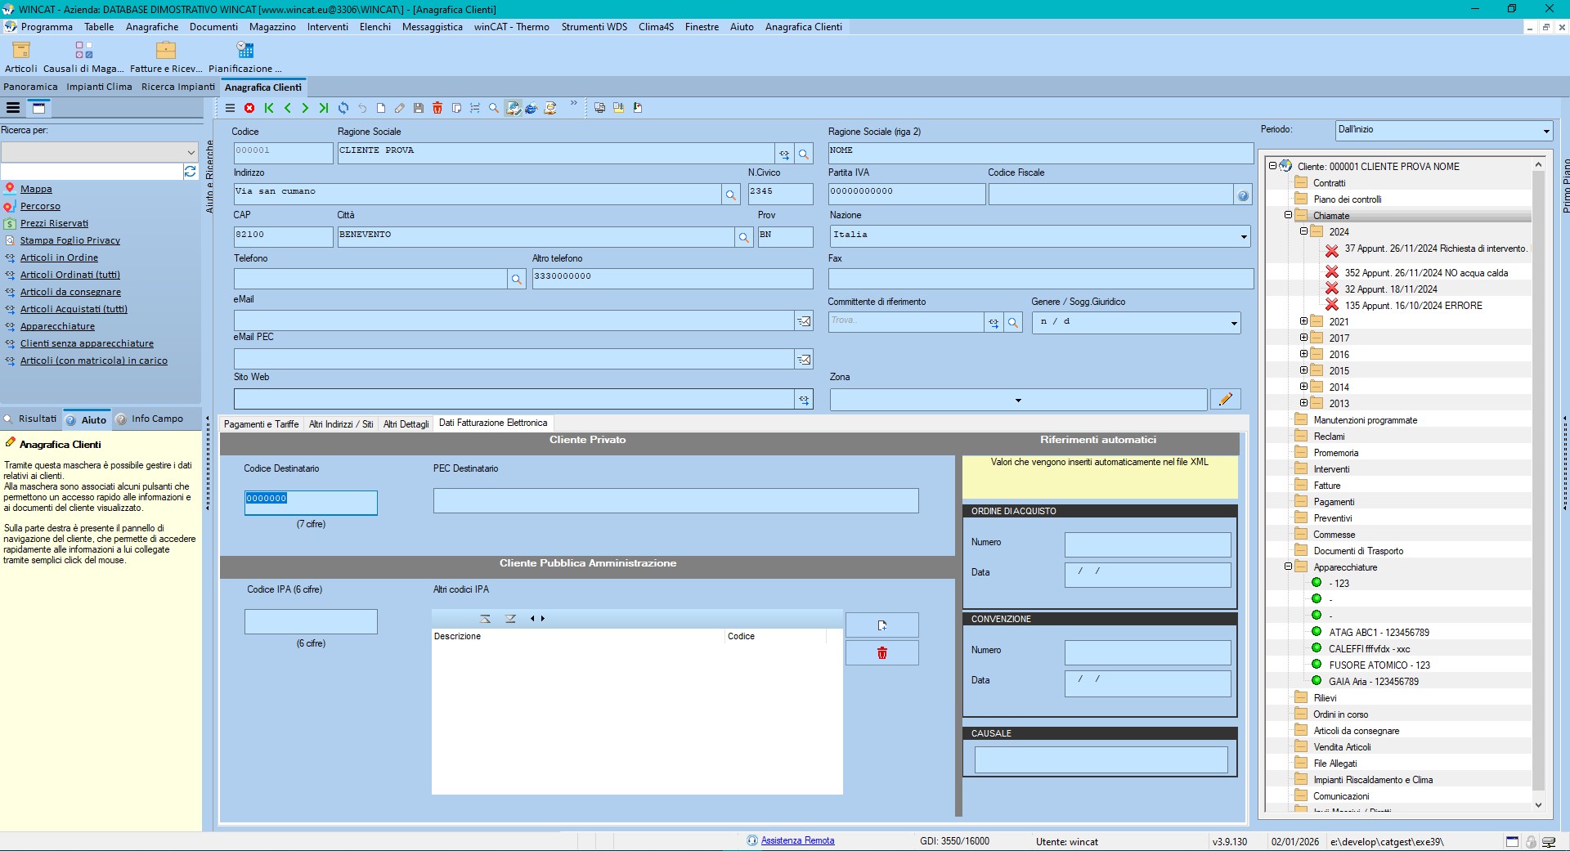Click the magnifier search icon in toolbar
This screenshot has height=851, width=1570.
pos(494,108)
